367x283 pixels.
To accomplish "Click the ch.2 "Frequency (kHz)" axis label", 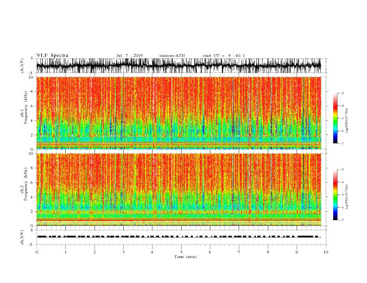I will [26, 184].
